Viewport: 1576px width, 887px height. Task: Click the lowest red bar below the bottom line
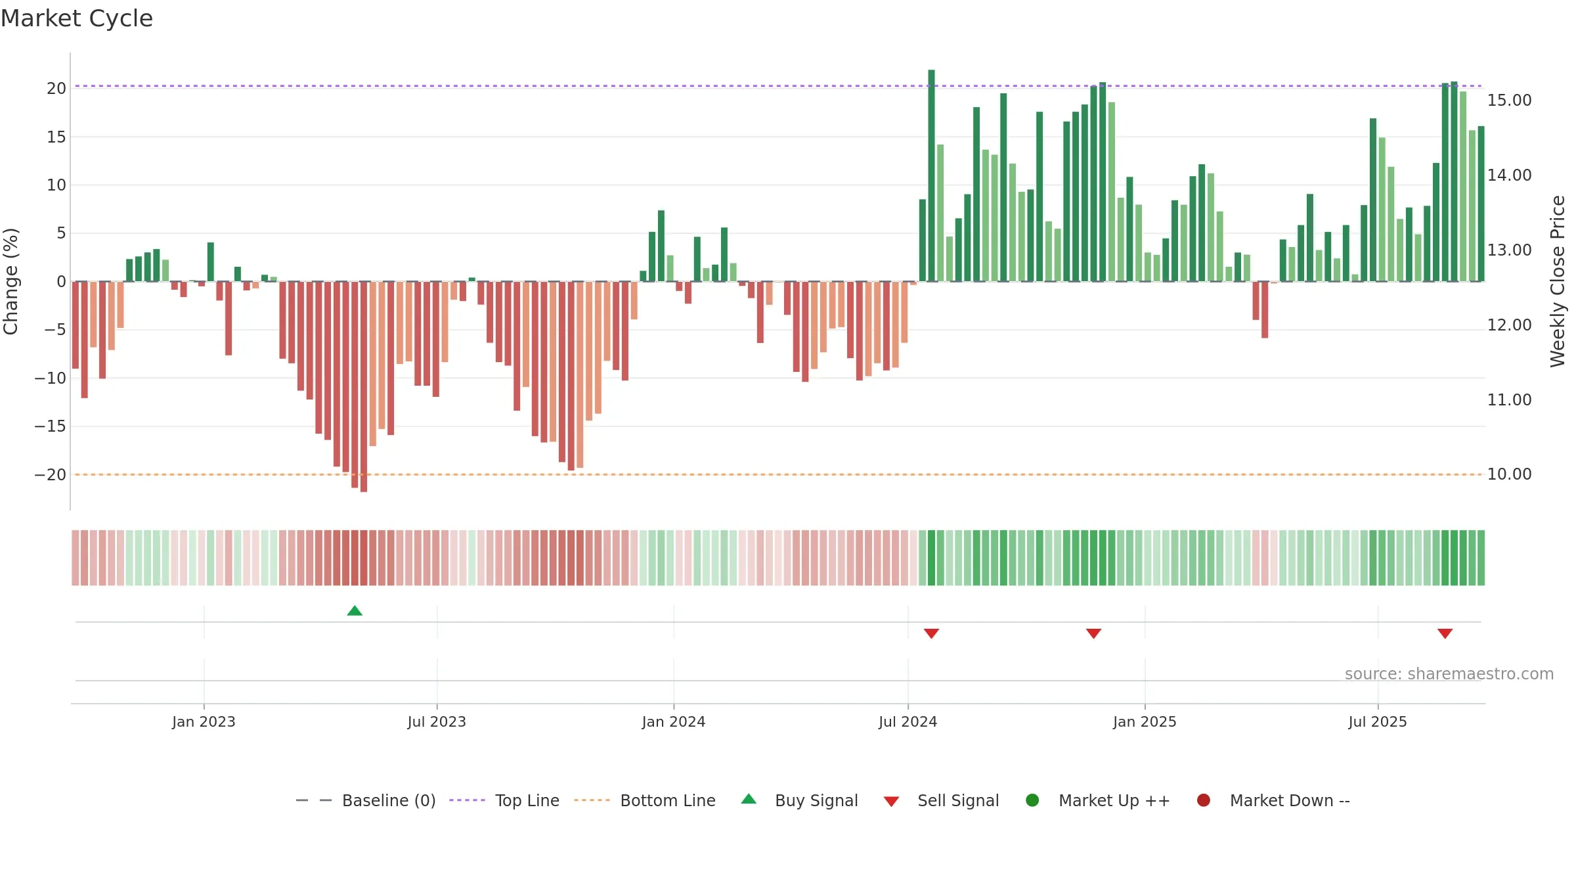point(364,386)
